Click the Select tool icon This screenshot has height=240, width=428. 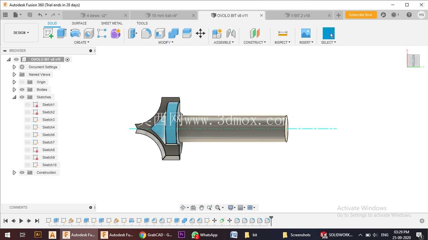(x=328, y=33)
